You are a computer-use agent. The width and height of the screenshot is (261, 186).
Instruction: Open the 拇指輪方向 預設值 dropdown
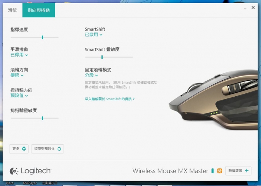click(19, 96)
